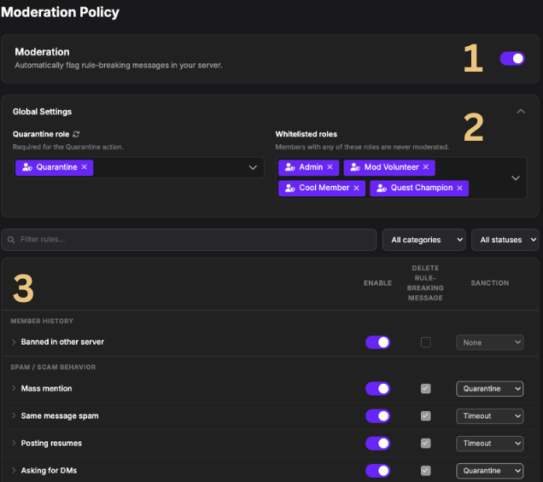Uncheck delete message for Asking for DMs
This screenshot has height=482, width=543.
(x=425, y=471)
